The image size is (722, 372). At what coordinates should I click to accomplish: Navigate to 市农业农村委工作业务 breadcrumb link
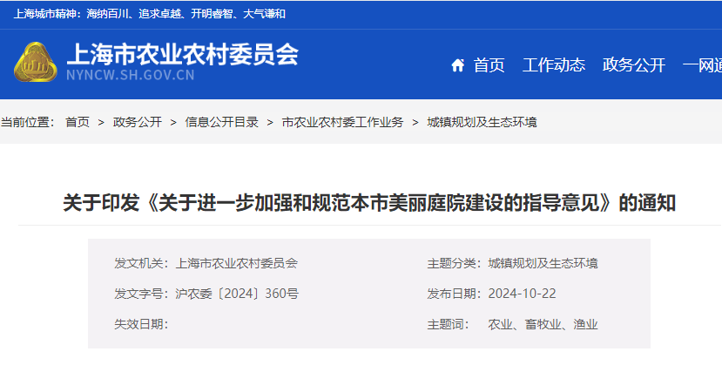342,122
